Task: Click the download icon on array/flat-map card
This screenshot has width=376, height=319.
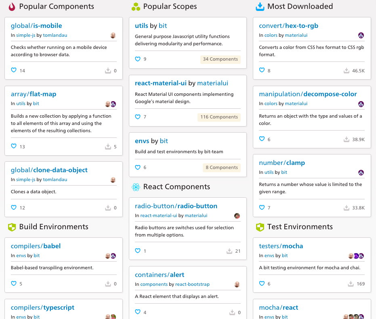Action: pyautogui.click(x=108, y=146)
